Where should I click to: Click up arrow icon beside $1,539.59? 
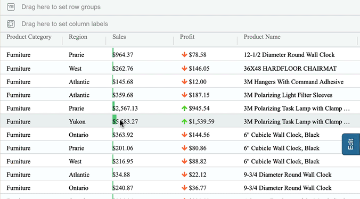(184, 121)
